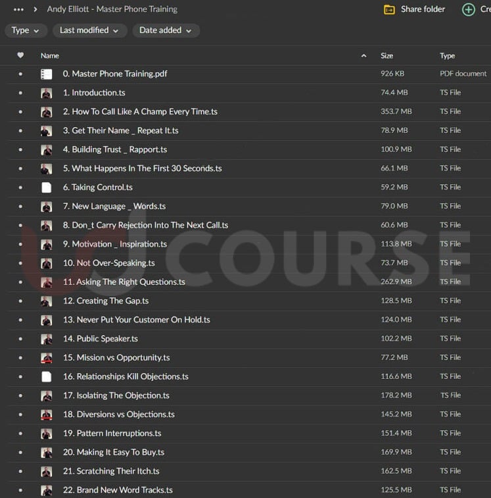Image resolution: width=491 pixels, height=498 pixels.
Task: Sort by the Type column header
Action: (x=447, y=56)
